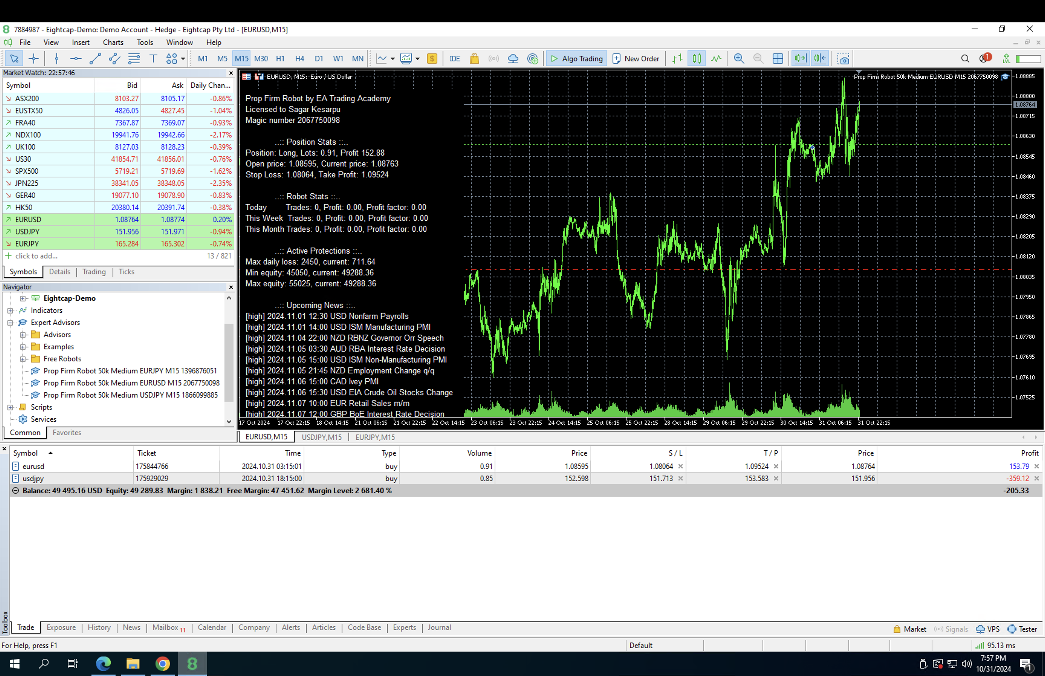Open the toolbar search magnifier

[965, 58]
